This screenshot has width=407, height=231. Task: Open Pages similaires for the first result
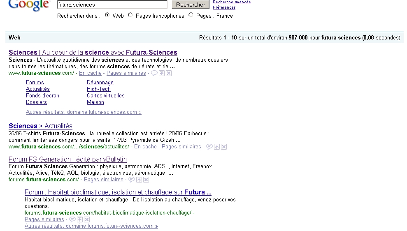[126, 73]
